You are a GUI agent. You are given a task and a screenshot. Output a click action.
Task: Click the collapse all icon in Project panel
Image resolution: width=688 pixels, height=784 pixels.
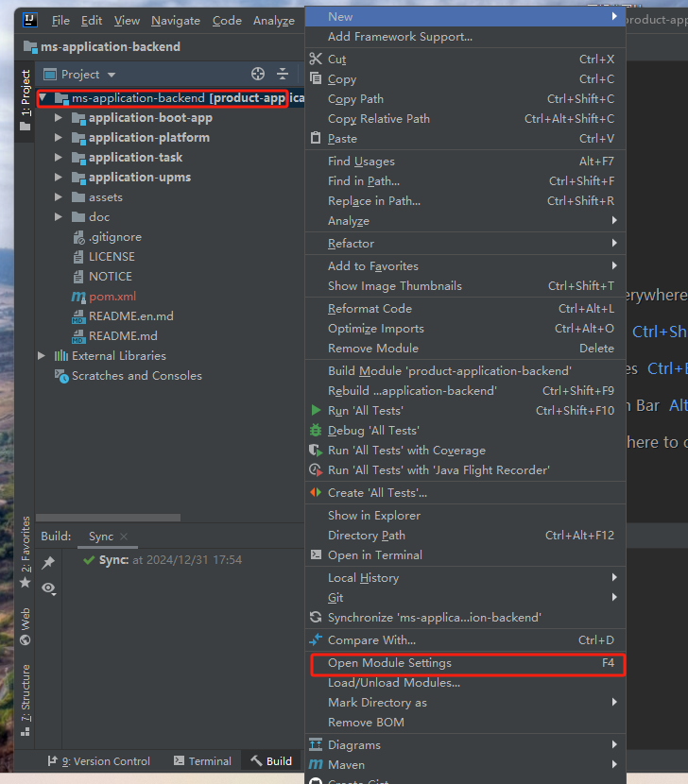click(283, 74)
